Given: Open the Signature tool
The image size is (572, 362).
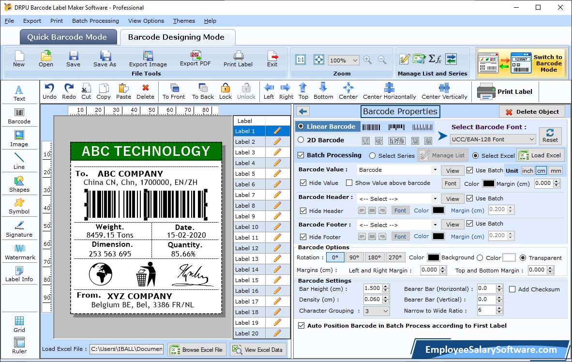Looking at the screenshot, I should pos(19,229).
